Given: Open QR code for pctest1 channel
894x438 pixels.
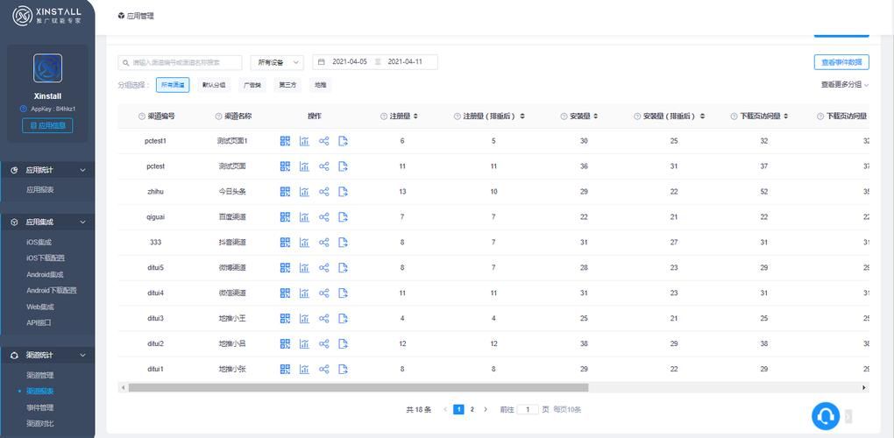Looking at the screenshot, I should pos(285,141).
